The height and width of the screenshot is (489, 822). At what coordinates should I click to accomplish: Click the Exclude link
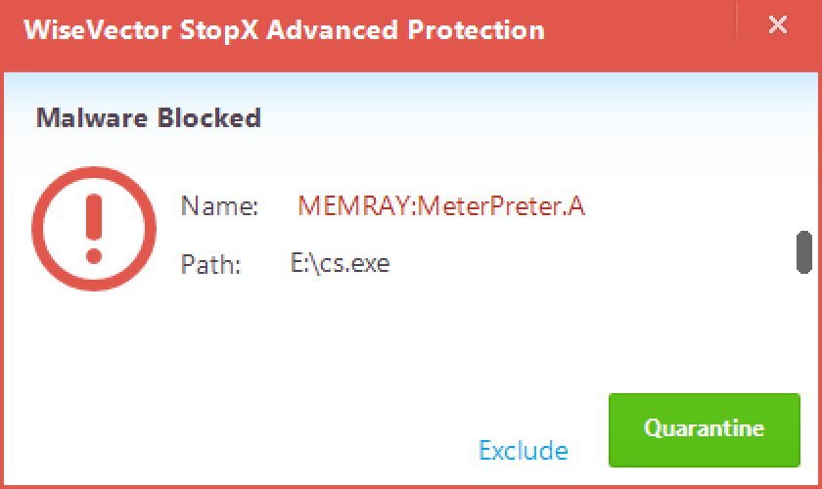click(524, 450)
